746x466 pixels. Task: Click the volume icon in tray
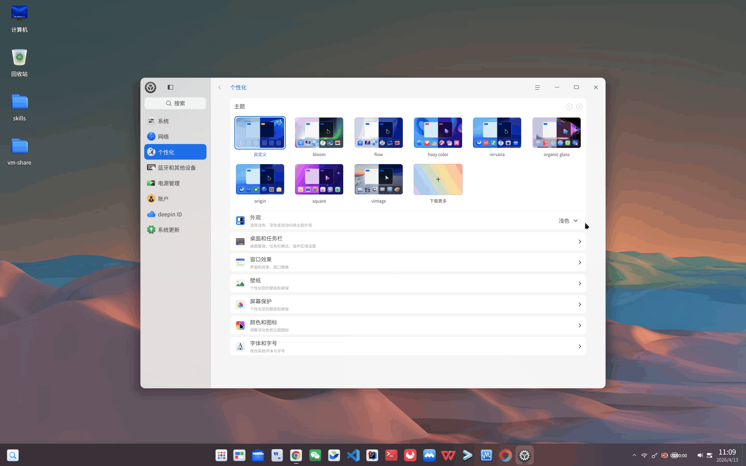[x=700, y=455]
